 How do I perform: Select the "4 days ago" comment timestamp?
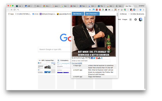[77, 66]
